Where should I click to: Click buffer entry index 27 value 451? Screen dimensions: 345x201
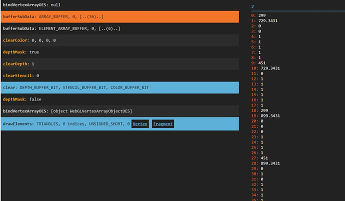[x=265, y=157]
